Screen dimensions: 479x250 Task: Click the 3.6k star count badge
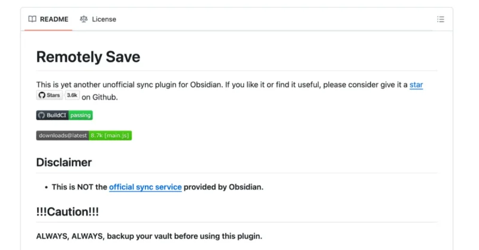72,95
